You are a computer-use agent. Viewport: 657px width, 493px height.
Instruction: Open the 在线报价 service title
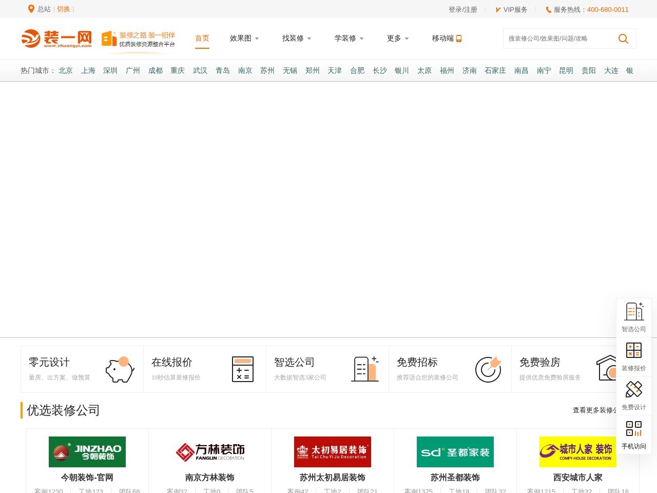(x=172, y=363)
